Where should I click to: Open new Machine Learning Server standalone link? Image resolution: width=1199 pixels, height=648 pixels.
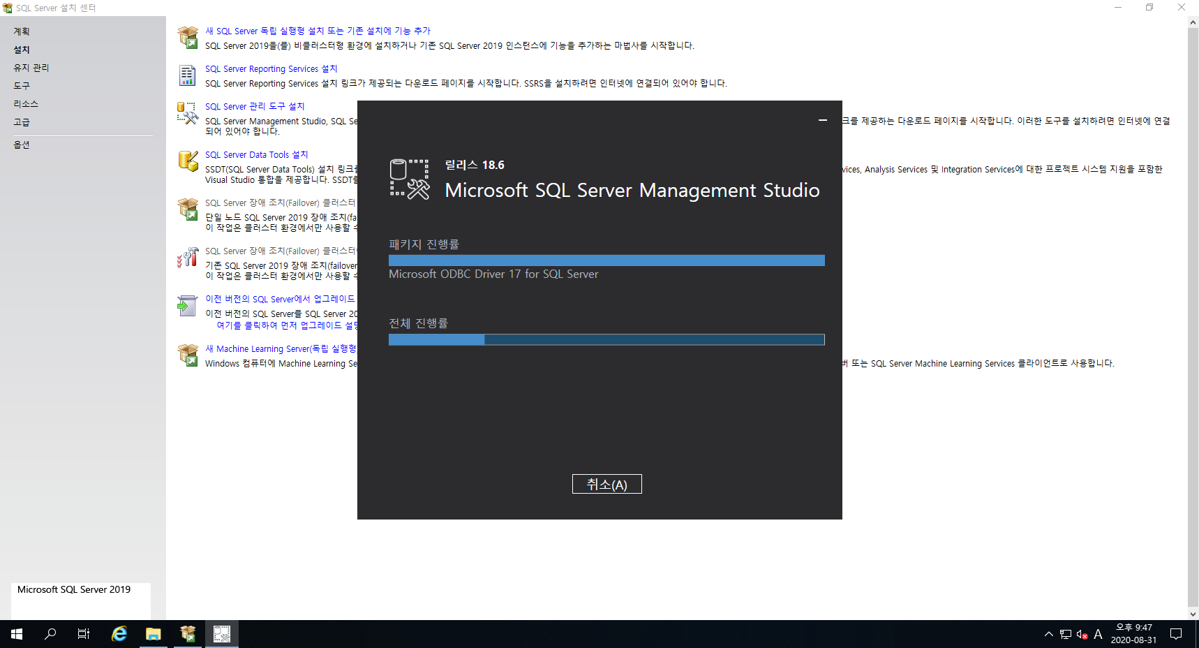(x=281, y=348)
